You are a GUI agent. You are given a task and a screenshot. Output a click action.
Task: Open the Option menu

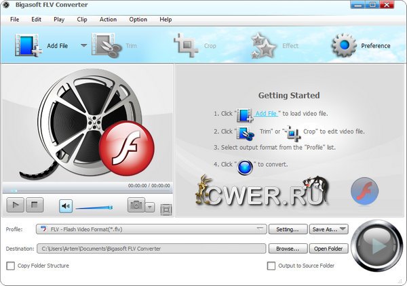138,19
